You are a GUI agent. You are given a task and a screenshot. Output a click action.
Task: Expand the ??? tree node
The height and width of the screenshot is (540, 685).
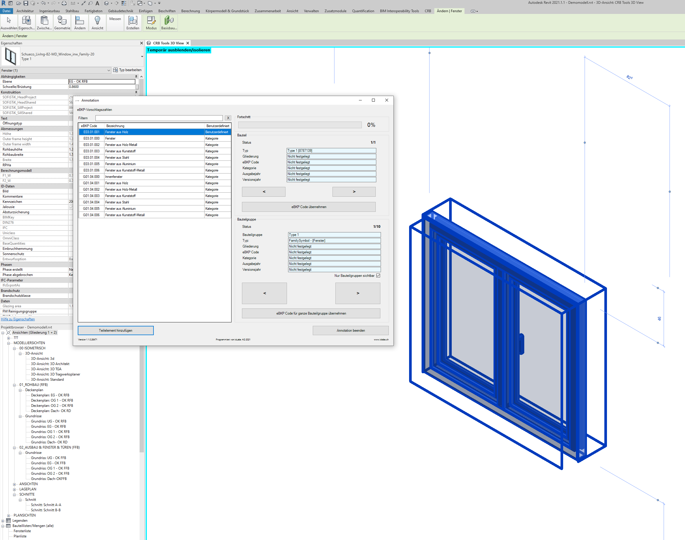8,338
